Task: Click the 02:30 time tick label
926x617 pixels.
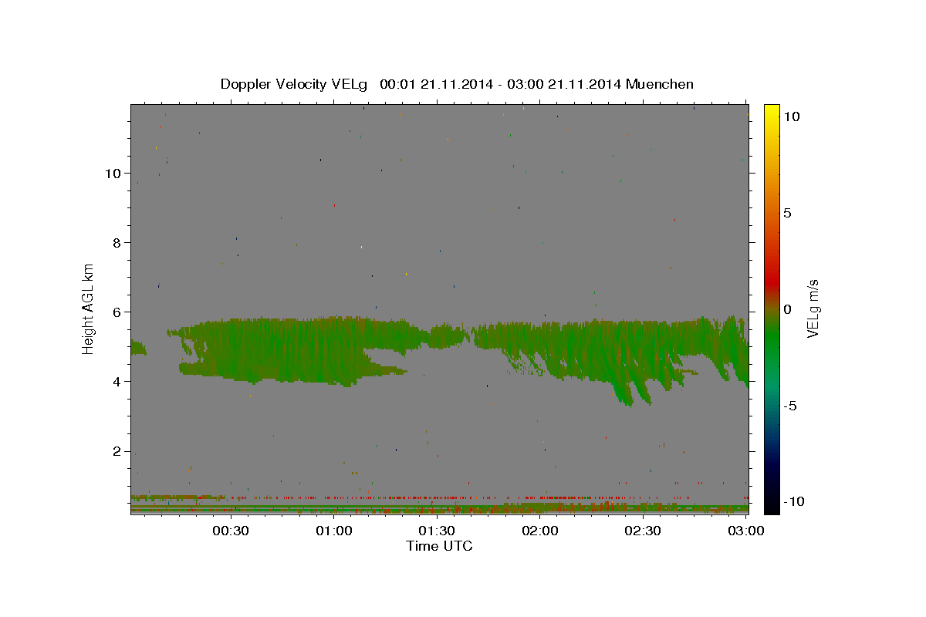Action: tap(644, 531)
